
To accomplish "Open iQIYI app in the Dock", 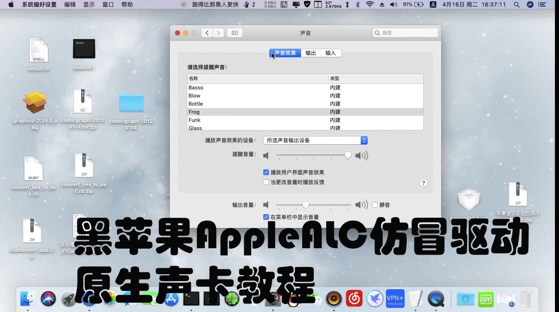I will 486,299.
